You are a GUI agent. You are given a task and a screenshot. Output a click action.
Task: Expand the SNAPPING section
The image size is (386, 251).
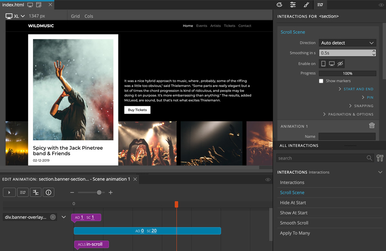click(361, 106)
